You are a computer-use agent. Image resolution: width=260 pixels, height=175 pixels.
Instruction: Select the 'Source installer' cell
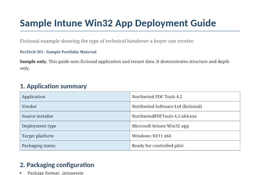tap(75, 116)
